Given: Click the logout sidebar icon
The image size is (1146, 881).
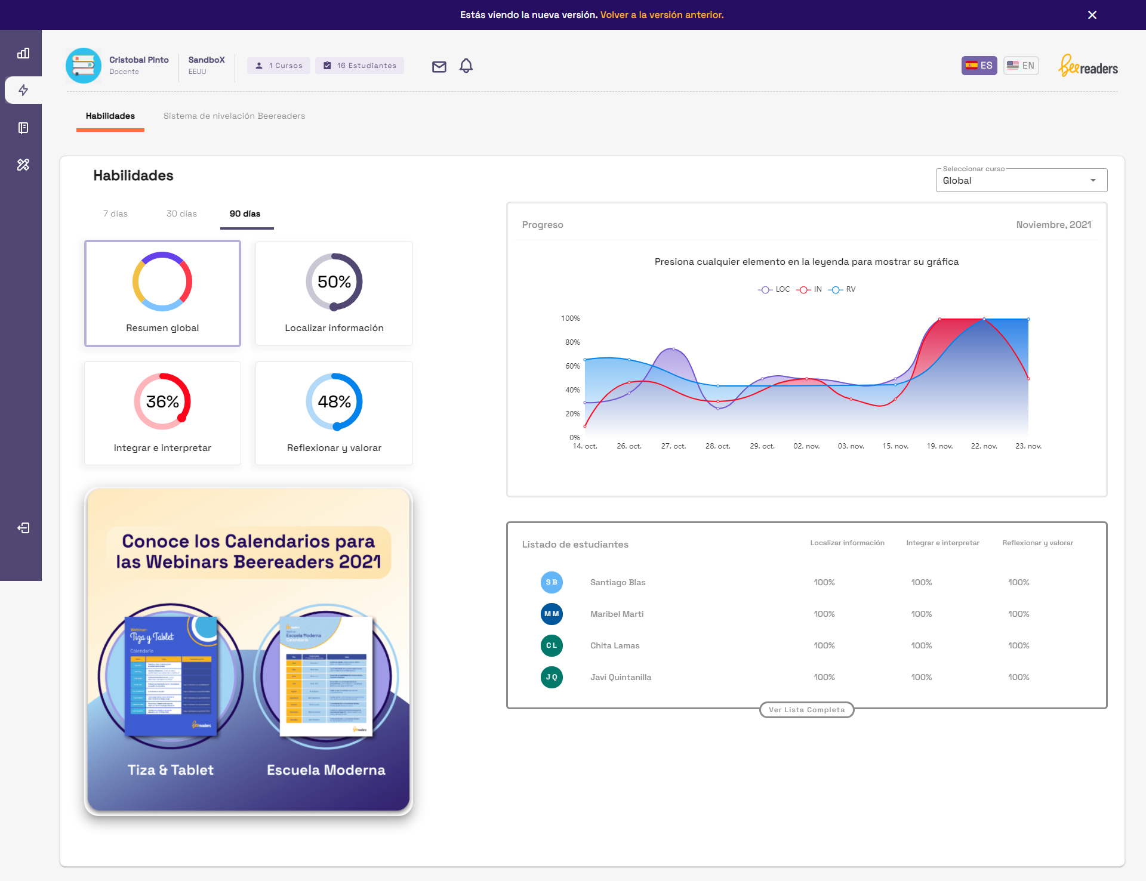Looking at the screenshot, I should 23,528.
